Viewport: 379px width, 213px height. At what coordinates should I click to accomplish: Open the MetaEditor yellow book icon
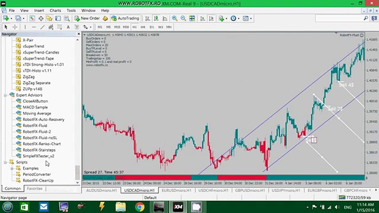(105, 18)
